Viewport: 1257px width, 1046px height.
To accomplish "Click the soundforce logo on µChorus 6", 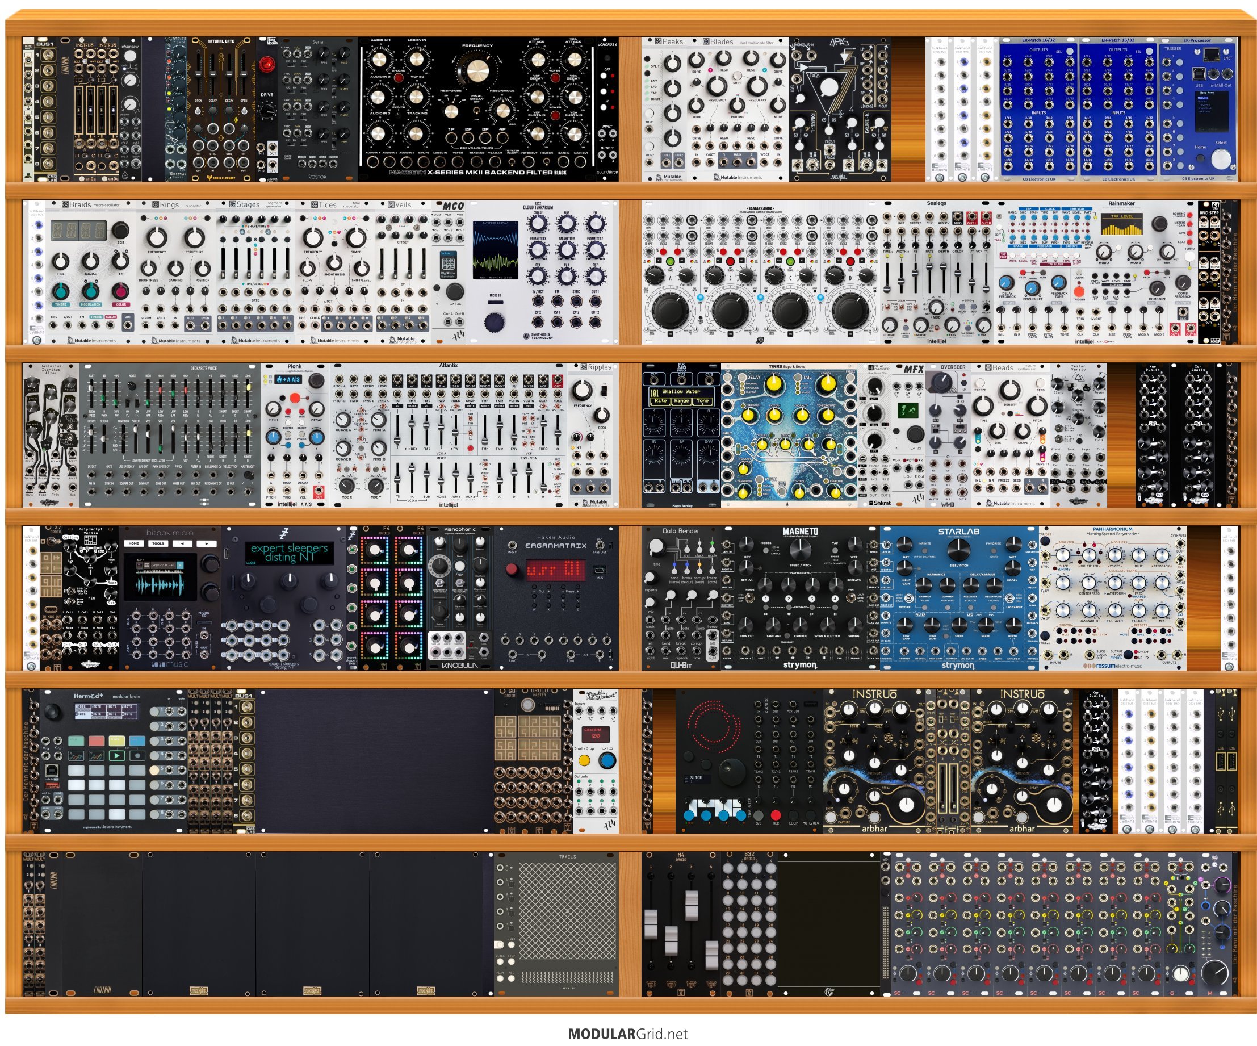I will tap(607, 173).
